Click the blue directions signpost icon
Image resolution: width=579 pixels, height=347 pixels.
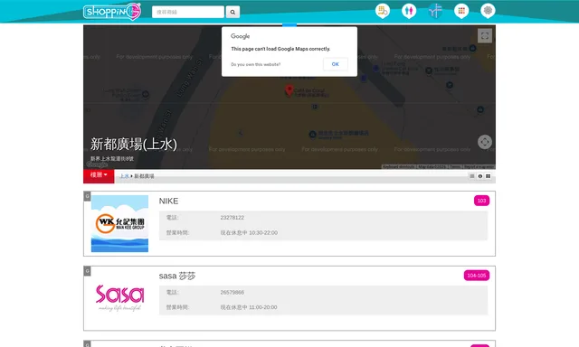point(435,11)
